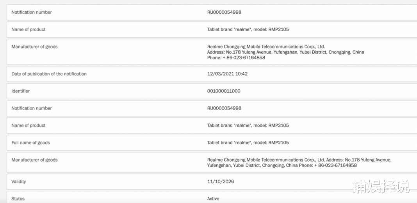Screen dimensions: 417x203
Task: Click the second Notification number label
Action: [32, 108]
